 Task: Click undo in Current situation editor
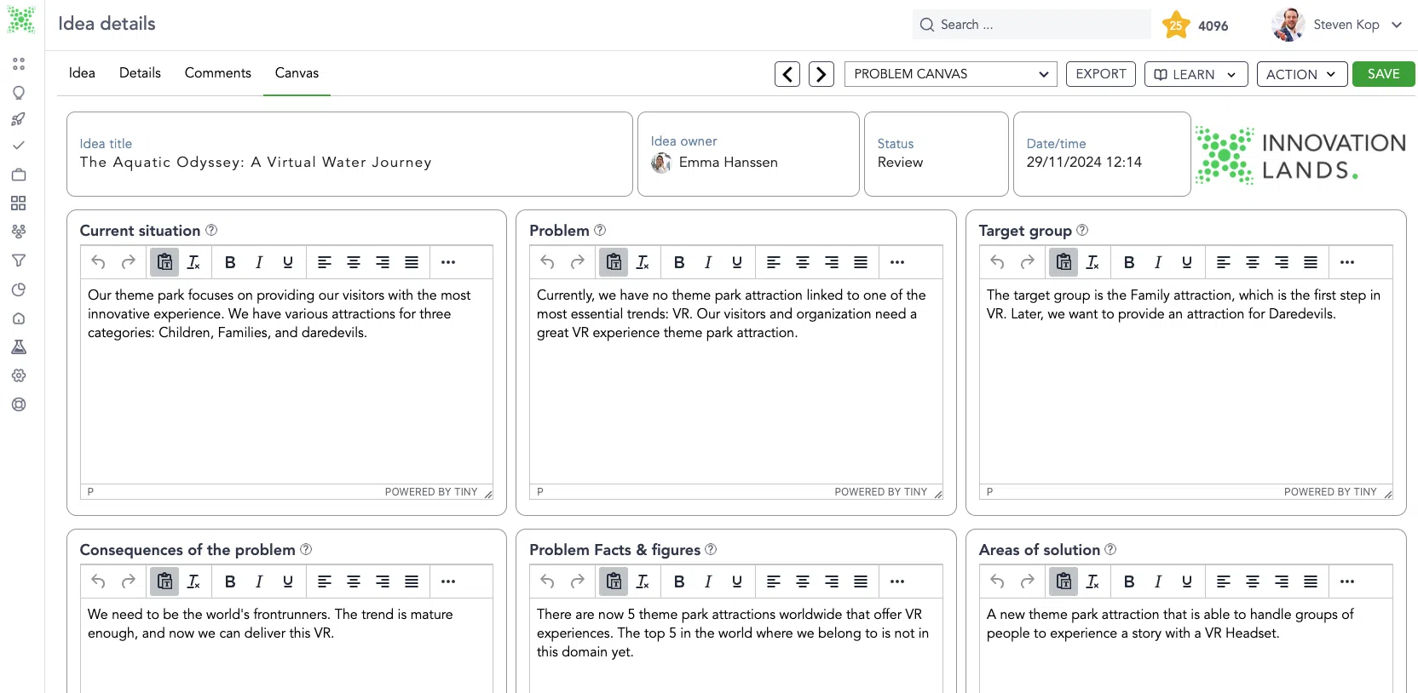[x=99, y=262]
